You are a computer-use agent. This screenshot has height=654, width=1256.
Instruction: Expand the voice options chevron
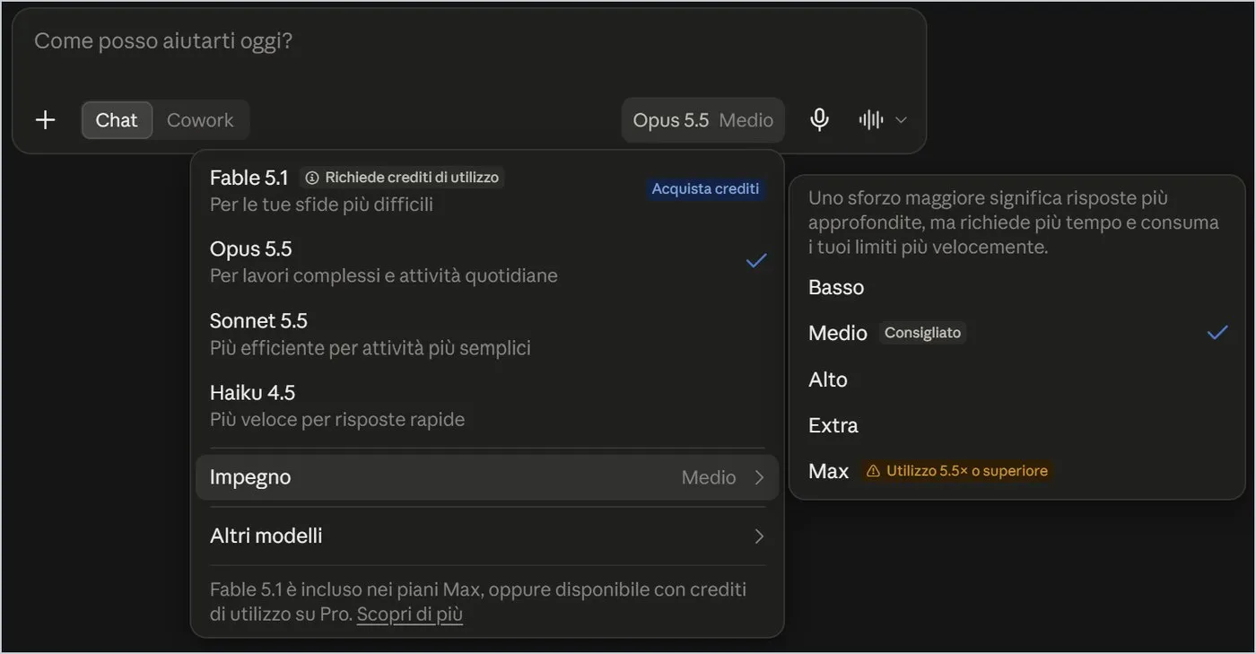click(x=902, y=120)
